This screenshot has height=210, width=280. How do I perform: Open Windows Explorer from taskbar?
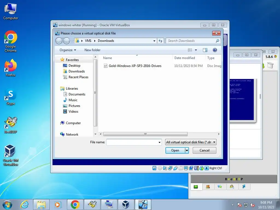coord(41,205)
